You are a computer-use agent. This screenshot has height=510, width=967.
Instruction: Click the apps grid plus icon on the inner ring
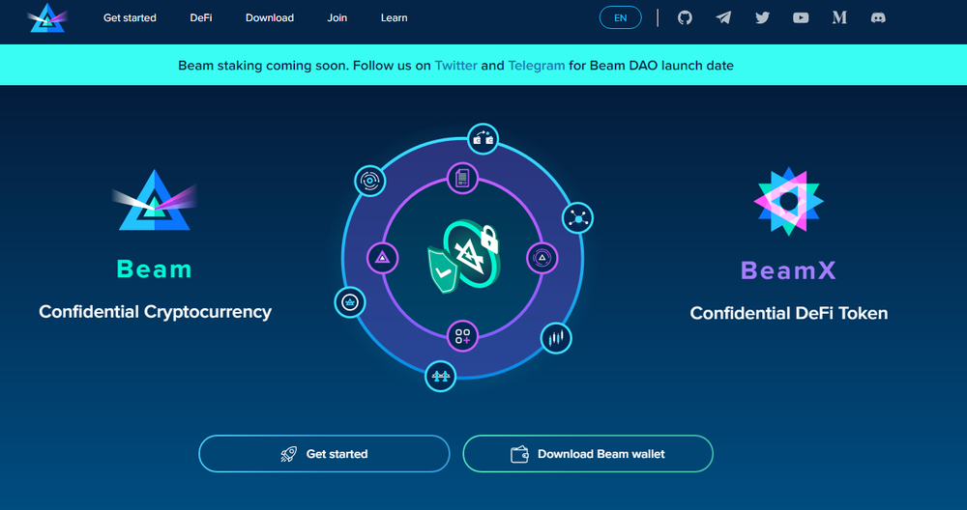[462, 336]
